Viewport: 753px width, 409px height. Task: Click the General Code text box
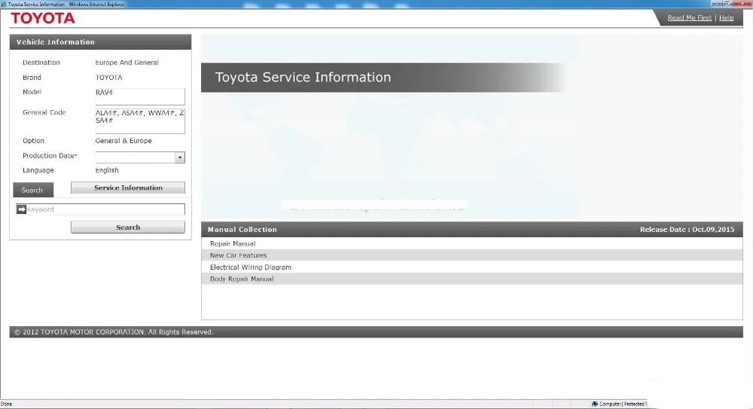(x=140, y=121)
